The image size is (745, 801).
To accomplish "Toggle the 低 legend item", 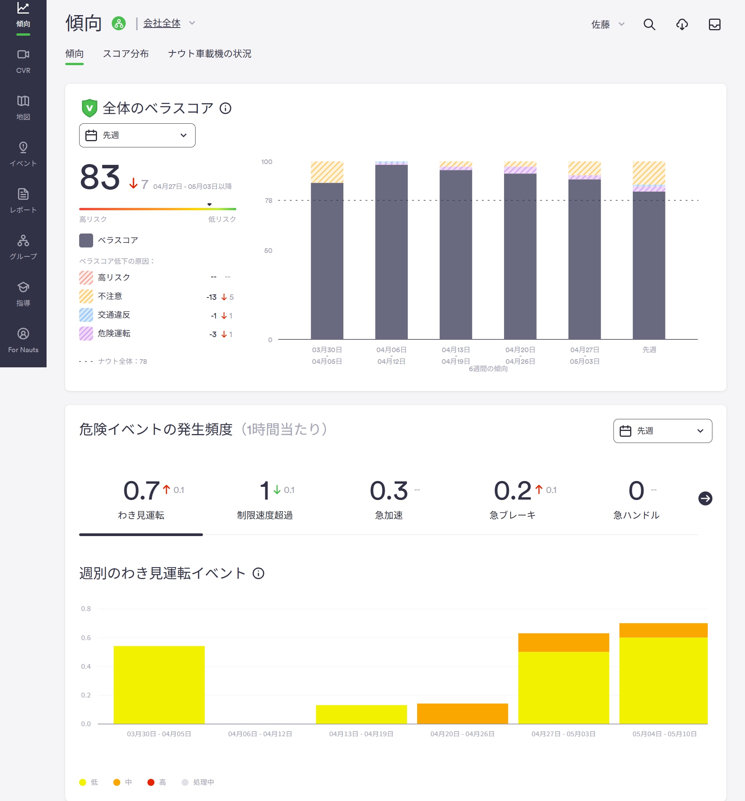I will (x=89, y=782).
